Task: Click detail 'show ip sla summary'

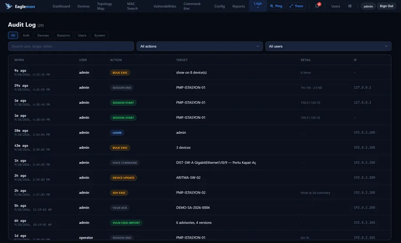Action: (x=315, y=193)
